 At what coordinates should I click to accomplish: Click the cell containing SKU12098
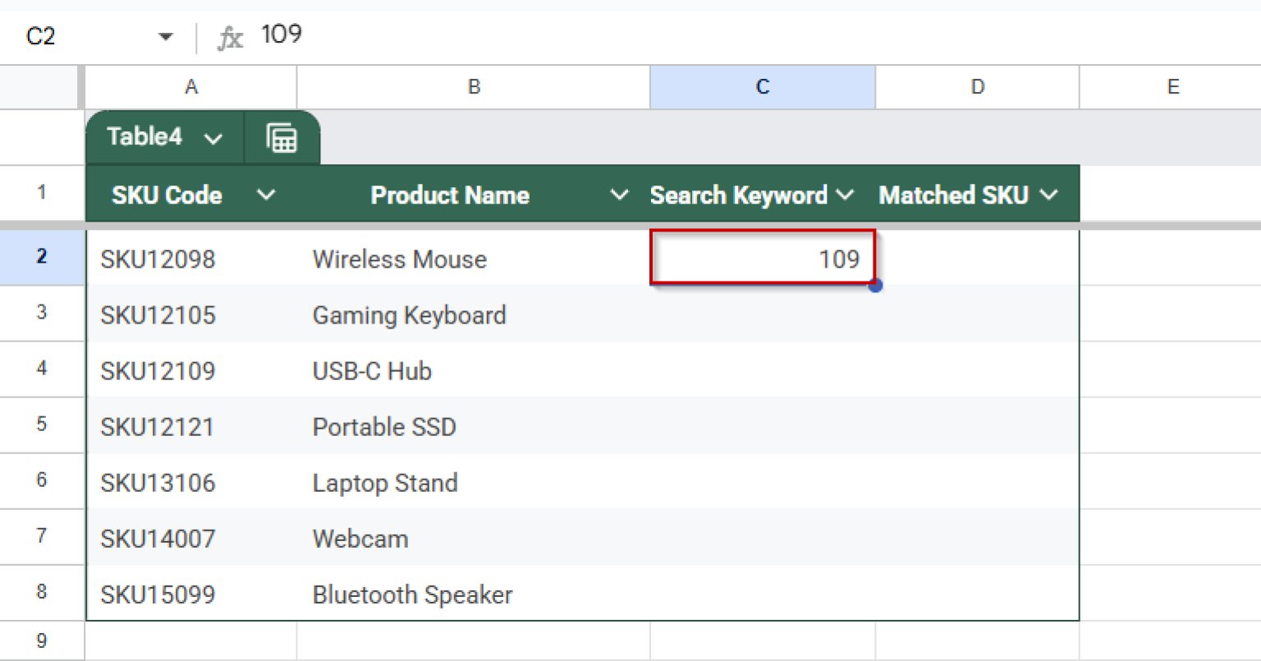(190, 258)
